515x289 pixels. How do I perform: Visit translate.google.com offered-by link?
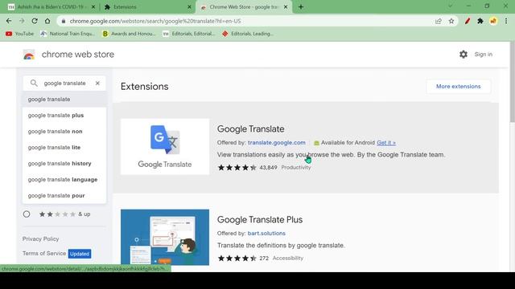click(x=277, y=143)
